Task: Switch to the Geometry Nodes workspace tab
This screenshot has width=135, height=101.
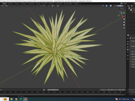Action: pos(68,4)
